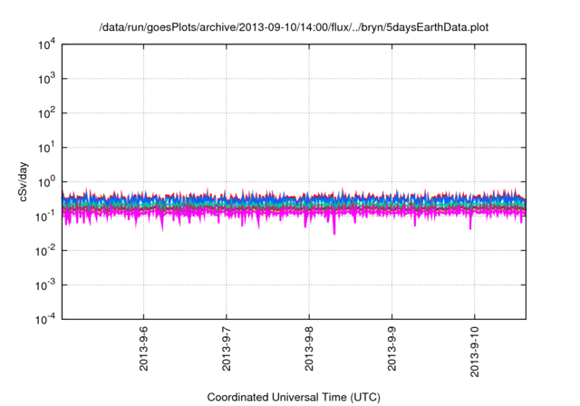Image resolution: width=580 pixels, height=406 pixels.
Task: Click the 10^2 y-axis tick label
Action: tap(46, 113)
